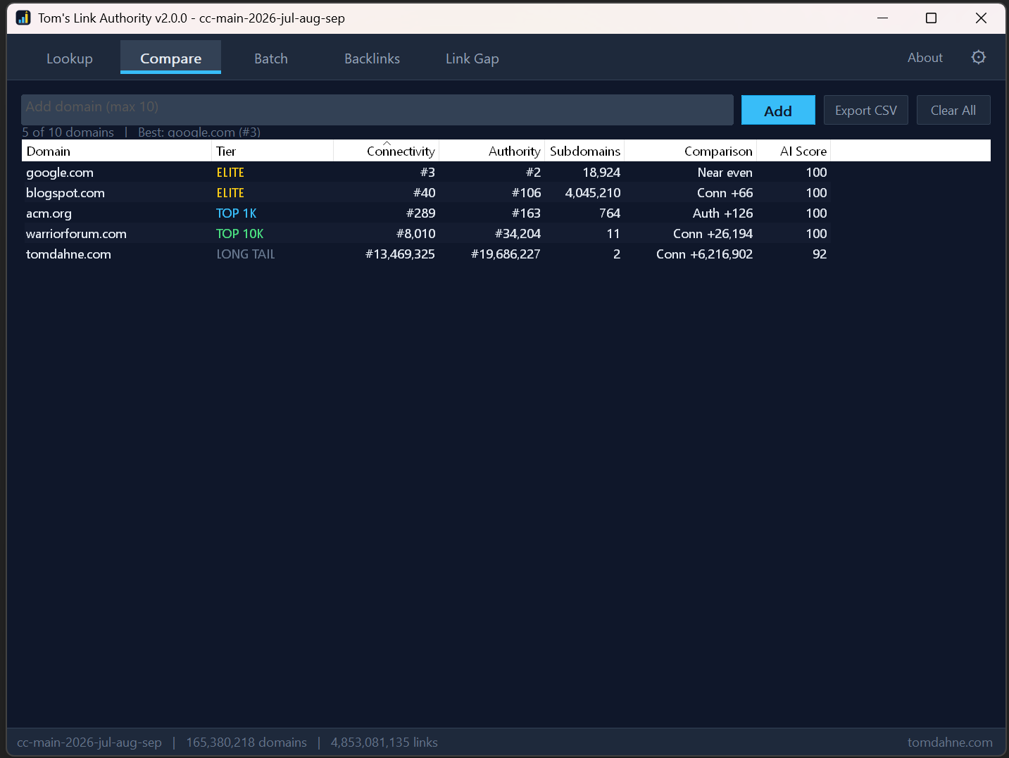This screenshot has height=758, width=1009.
Task: Clear All compared domains
Action: [x=953, y=111]
